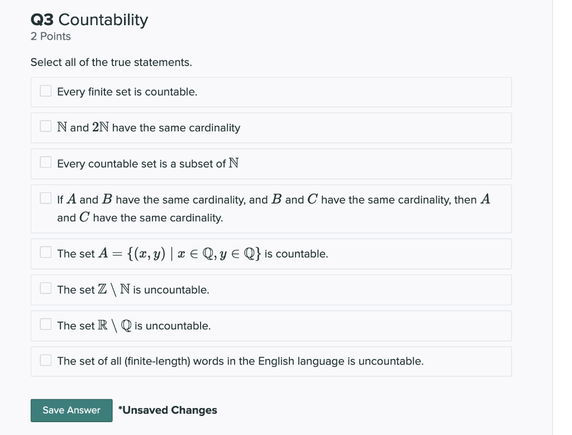Check the transitivity of cardinality statement
Viewport: 572px width, 435px height.
point(45,197)
